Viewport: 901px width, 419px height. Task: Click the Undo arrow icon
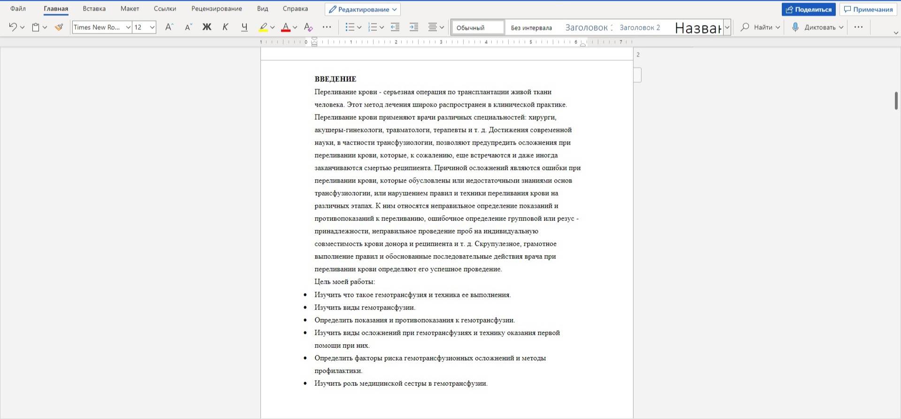point(13,27)
